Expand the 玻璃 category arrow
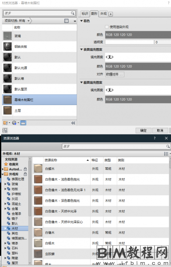The image size is (171, 267). (x=5, y=184)
